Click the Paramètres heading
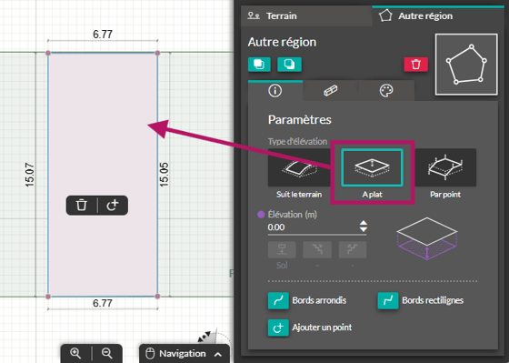Screen dimensions: 509x363 300,119
